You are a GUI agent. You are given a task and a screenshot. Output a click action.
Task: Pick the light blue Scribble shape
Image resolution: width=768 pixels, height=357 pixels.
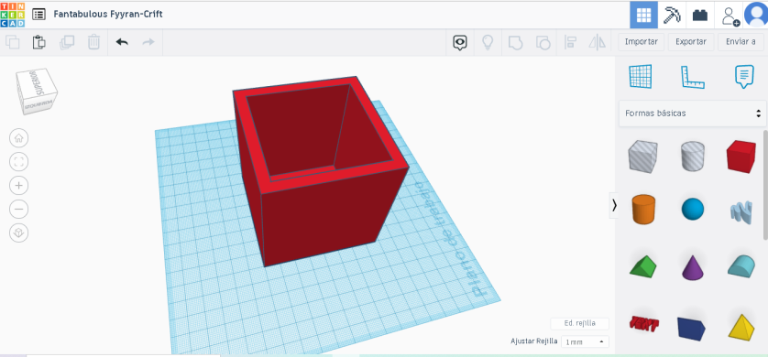(x=741, y=212)
